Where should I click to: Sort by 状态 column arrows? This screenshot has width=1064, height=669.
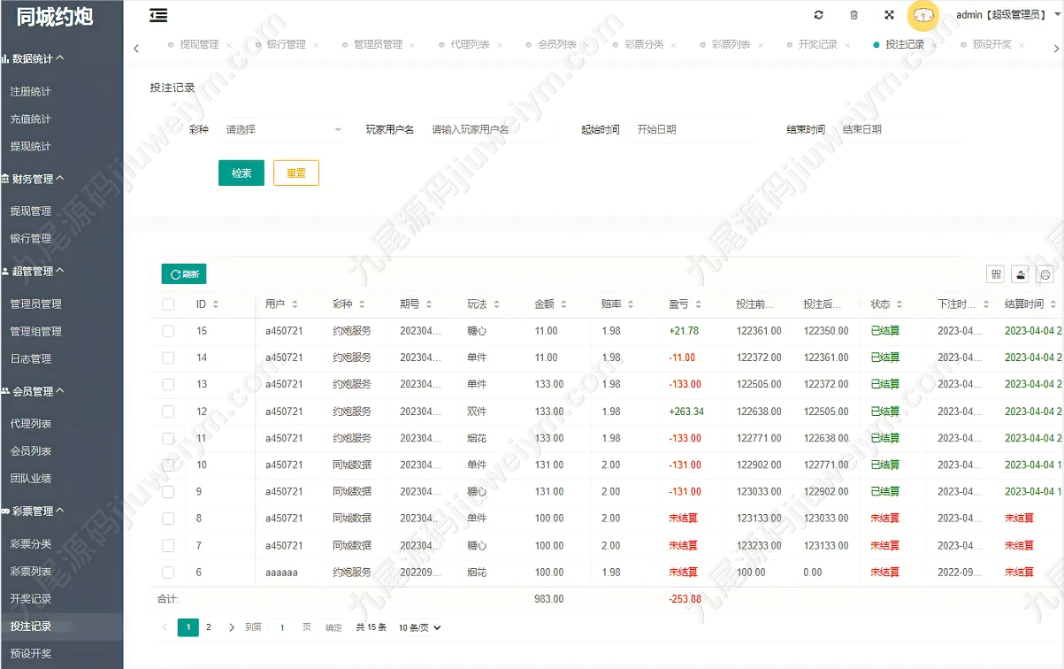pyautogui.click(x=899, y=304)
